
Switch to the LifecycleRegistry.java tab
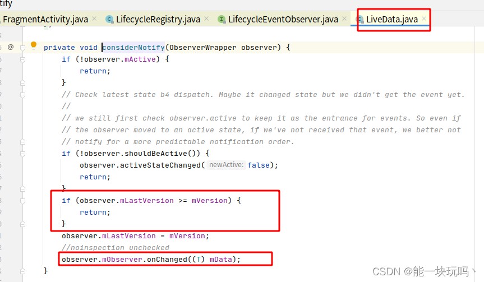tap(158, 20)
